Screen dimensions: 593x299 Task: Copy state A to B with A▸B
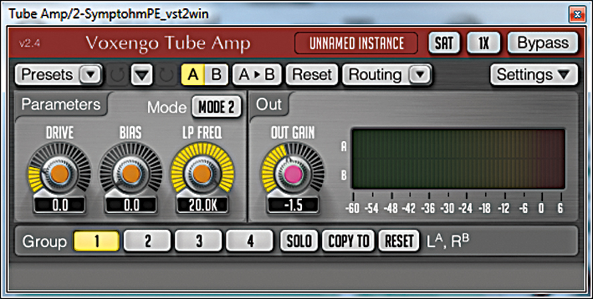tap(257, 74)
